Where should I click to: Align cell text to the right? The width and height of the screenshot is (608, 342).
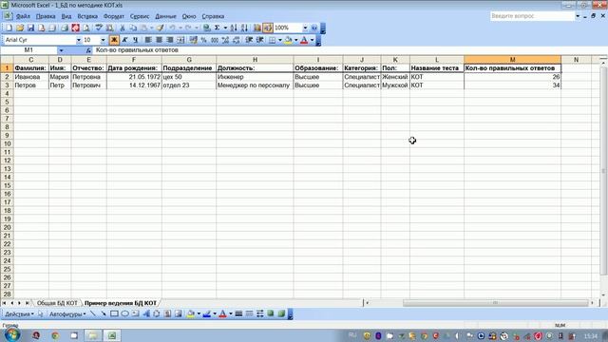coord(170,40)
